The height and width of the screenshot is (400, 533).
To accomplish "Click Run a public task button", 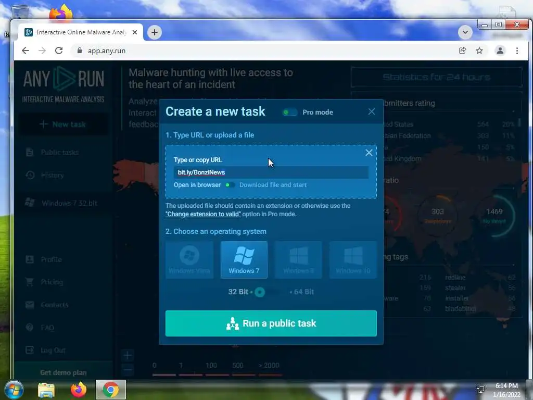I will [271, 323].
